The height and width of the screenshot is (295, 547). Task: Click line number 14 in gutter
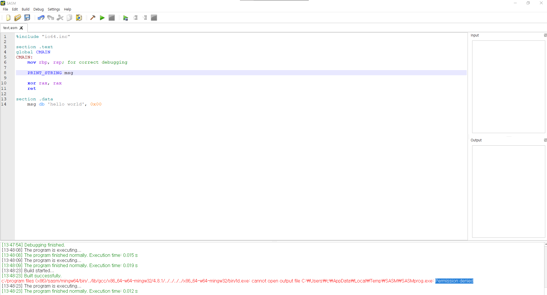[4, 104]
